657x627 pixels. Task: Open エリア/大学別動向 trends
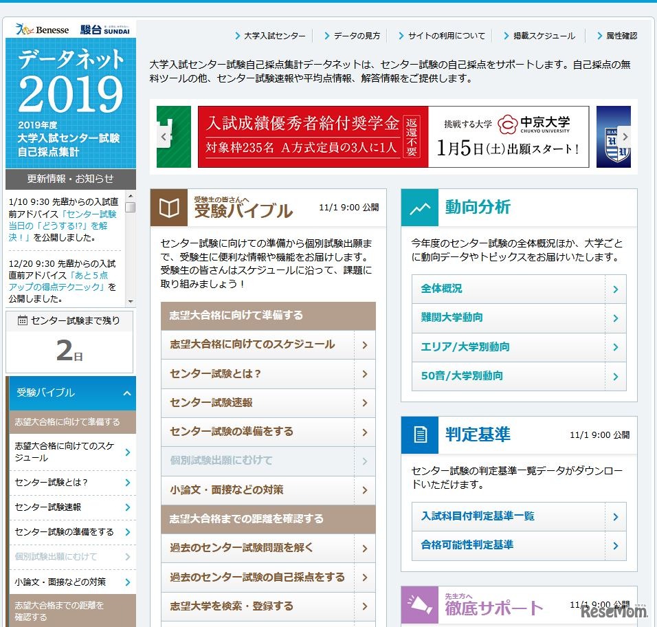pos(519,347)
